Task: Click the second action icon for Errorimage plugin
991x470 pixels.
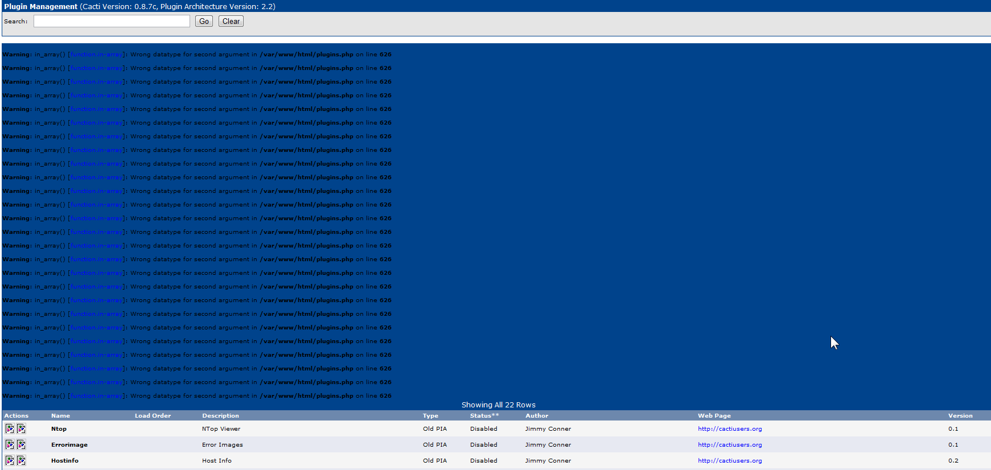Action: (x=21, y=444)
